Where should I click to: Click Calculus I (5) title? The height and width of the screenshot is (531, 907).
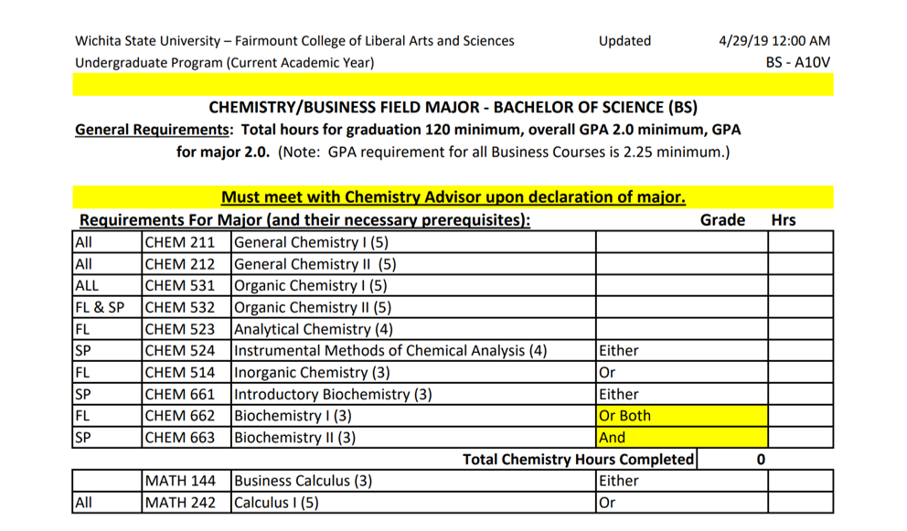(276, 503)
